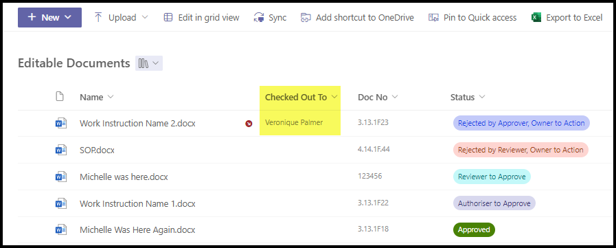Click the checked-out red arrow indicator

pos(249,124)
